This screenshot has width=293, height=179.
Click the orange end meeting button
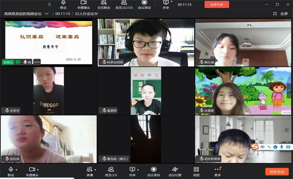pos(277,172)
